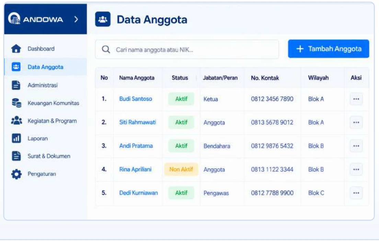
Task: Click the Data Anggota page title
Action: (152, 20)
